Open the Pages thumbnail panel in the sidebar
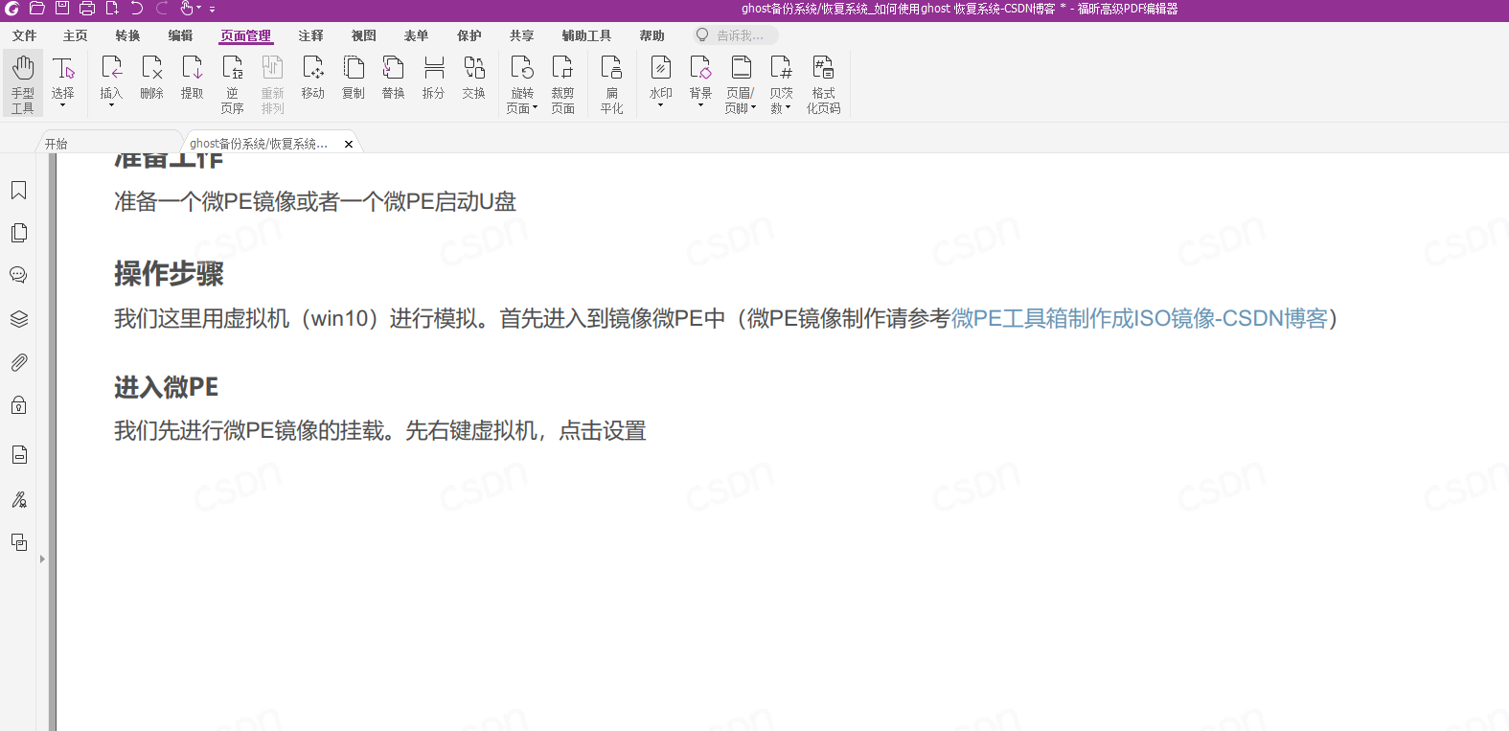 coord(18,233)
